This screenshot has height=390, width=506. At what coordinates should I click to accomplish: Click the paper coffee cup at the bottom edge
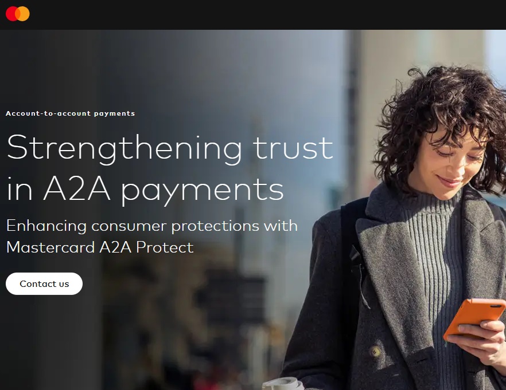click(283, 384)
